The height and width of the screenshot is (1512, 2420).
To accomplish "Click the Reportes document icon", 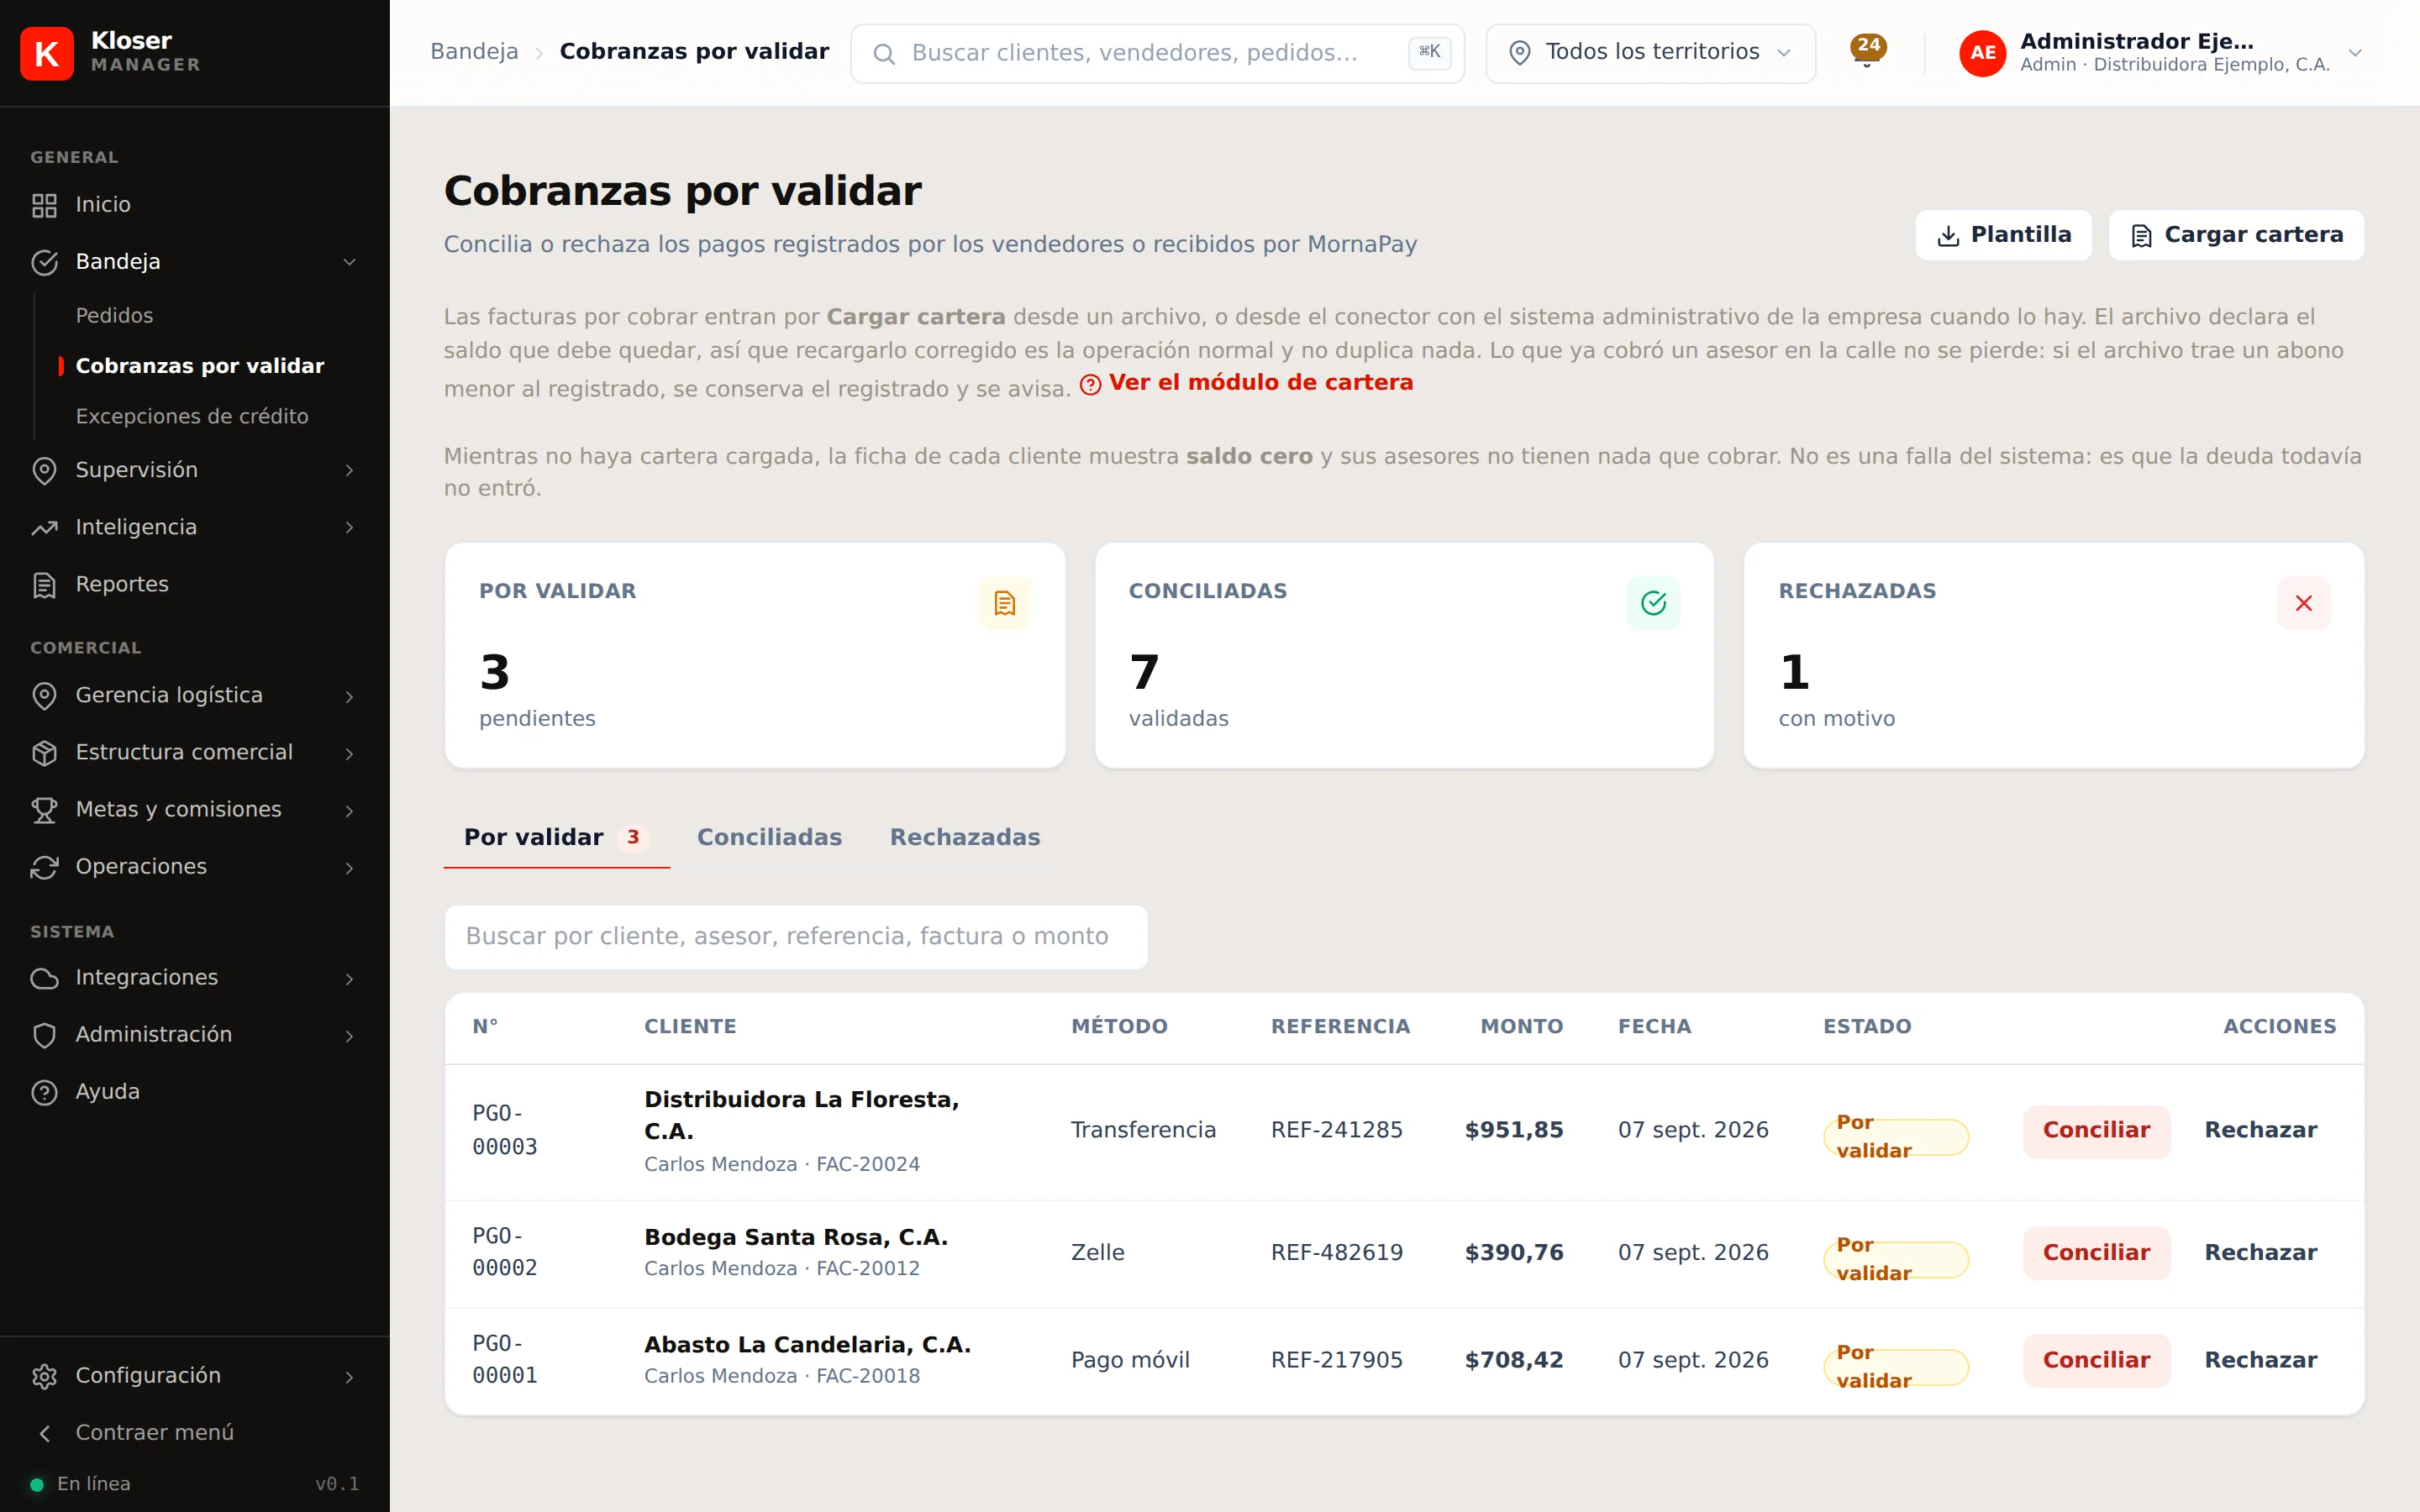I will 44,585.
